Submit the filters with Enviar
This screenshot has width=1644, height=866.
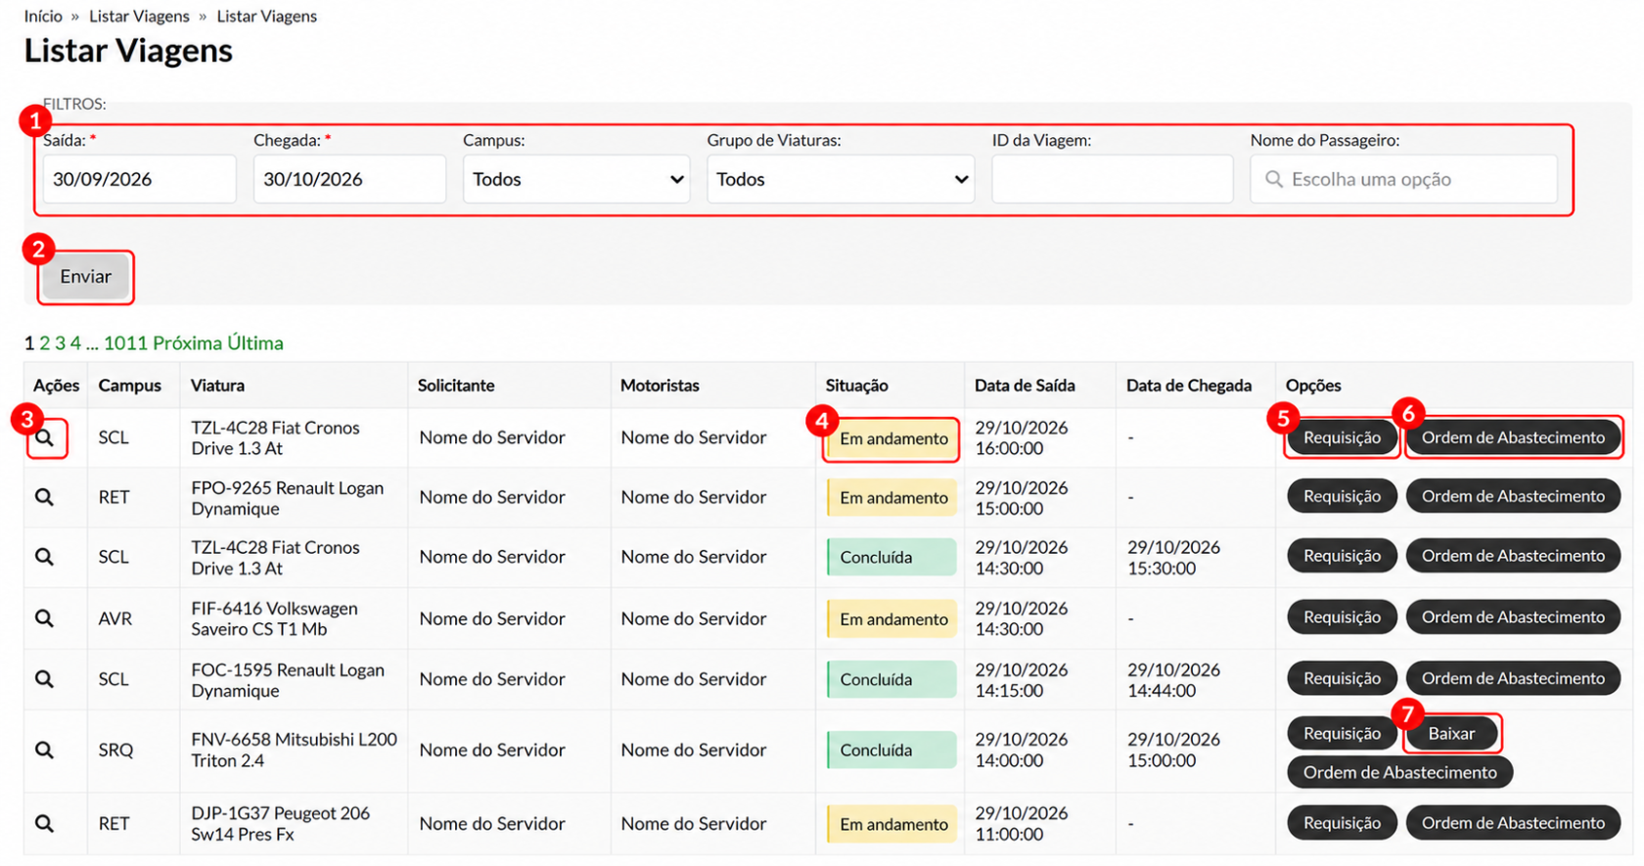pyautogui.click(x=85, y=277)
